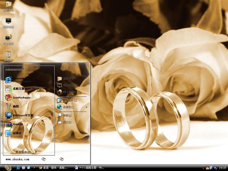Launch KMPlayer中文版 from the Start menu
The height and width of the screenshot is (171, 228).
click(x=19, y=115)
